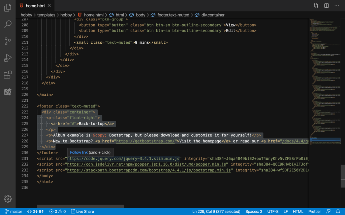Click the footer class="text-muted" opening tag
This screenshot has height=215, width=345.
click(x=68, y=106)
